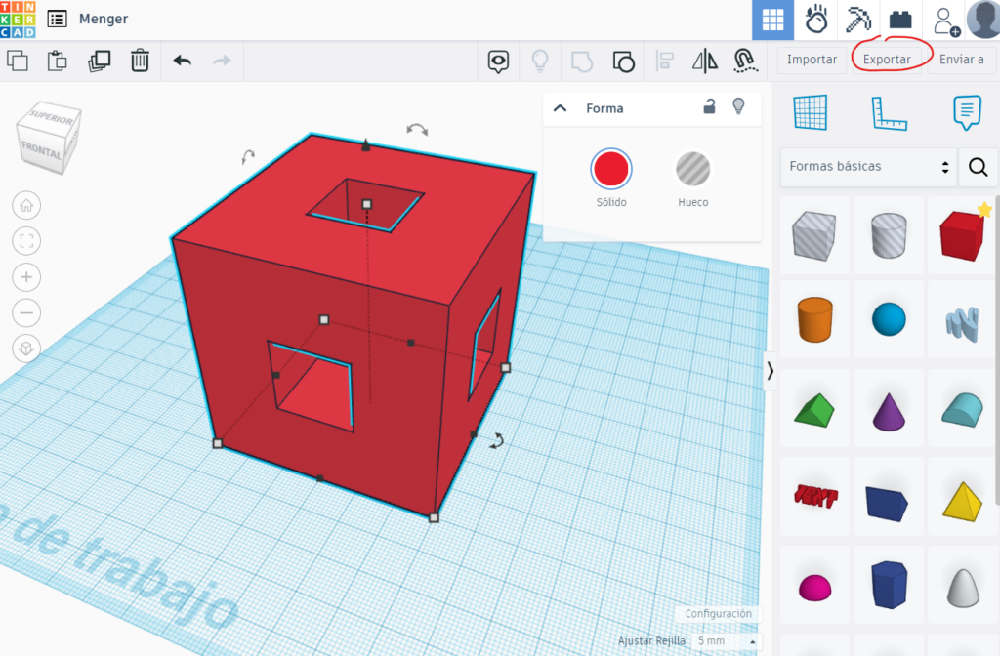Pick the scribble shape

(962, 324)
